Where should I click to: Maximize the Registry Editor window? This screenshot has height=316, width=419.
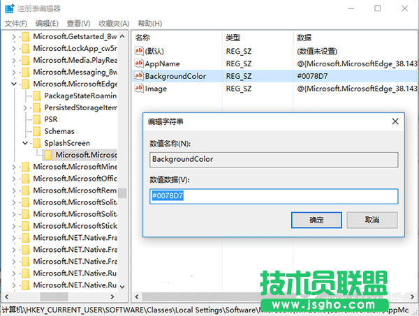click(x=377, y=8)
